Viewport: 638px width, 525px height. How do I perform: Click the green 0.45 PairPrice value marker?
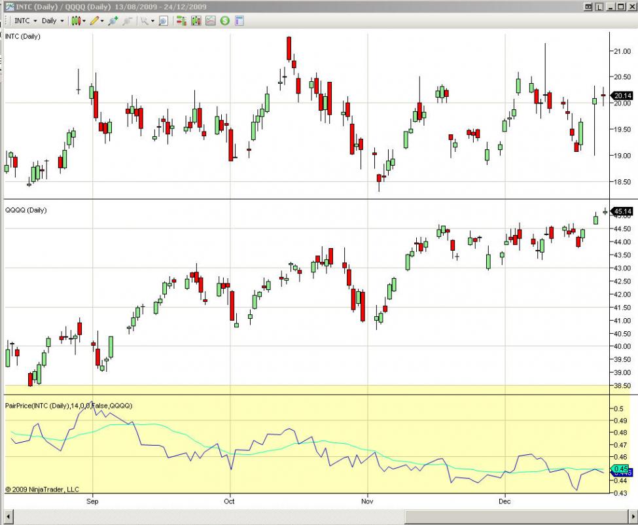(620, 469)
